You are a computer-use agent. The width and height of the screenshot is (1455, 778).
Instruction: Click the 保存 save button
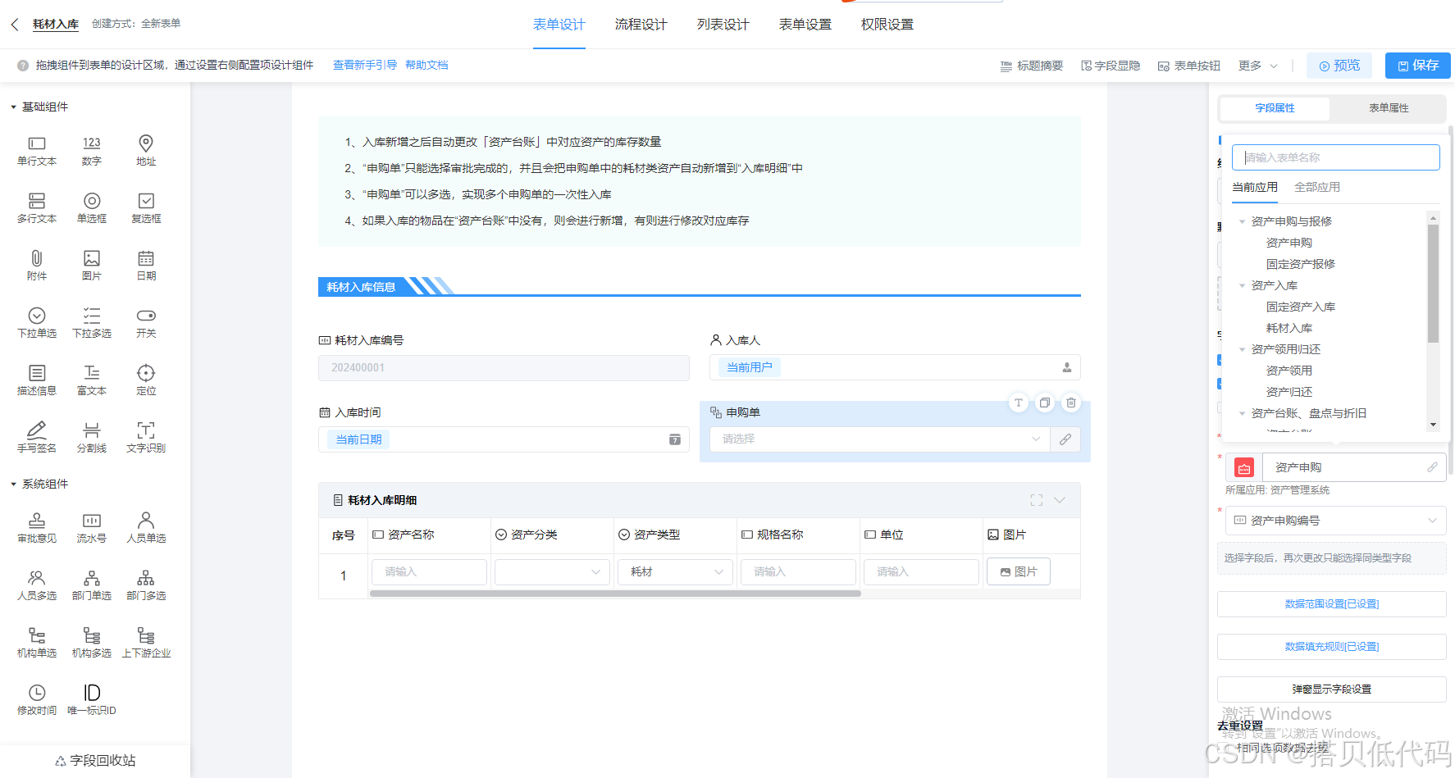tap(1418, 66)
